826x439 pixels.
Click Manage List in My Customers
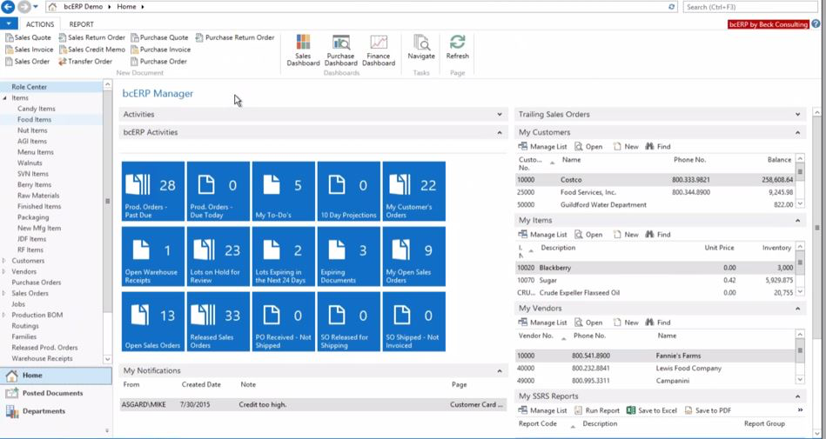click(x=542, y=147)
